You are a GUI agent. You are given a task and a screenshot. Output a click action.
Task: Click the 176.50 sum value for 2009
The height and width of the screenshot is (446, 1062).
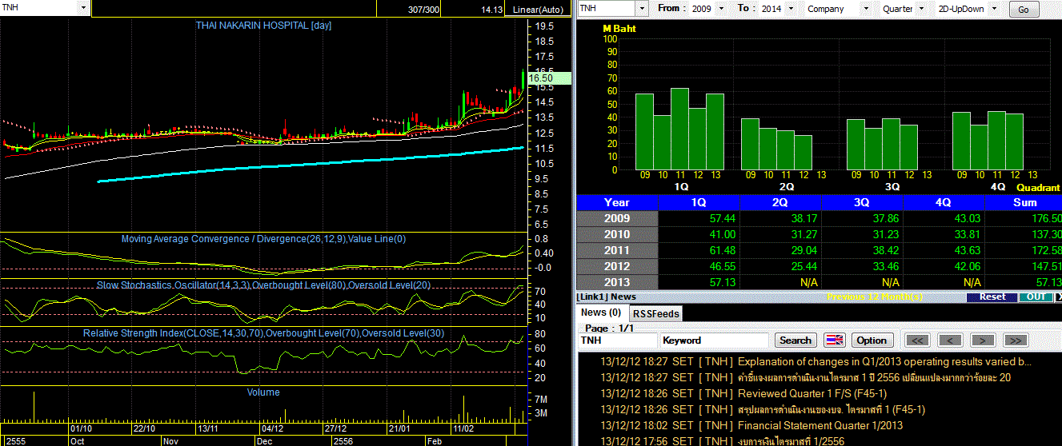(1046, 218)
